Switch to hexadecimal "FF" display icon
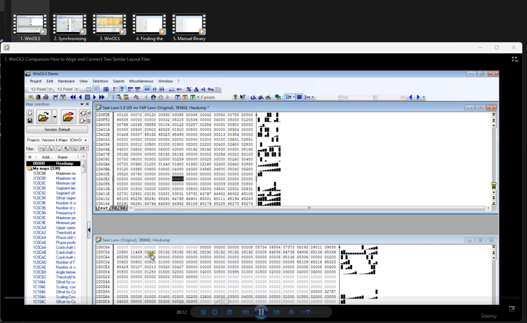Viewport: 527px width, 323px height. [154, 89]
